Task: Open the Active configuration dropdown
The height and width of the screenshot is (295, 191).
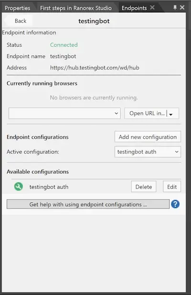Action: point(148,152)
